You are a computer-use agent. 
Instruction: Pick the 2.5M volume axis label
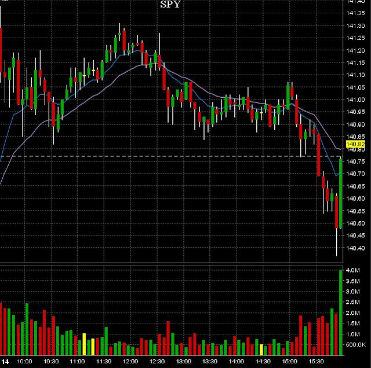(x=353, y=302)
